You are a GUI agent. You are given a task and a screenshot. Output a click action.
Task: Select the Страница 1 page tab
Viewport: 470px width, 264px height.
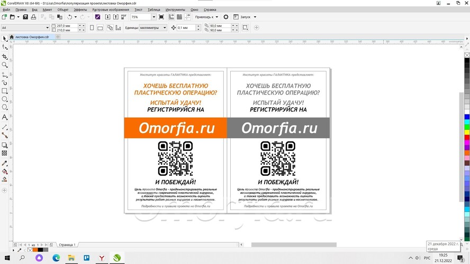pyautogui.click(x=67, y=244)
